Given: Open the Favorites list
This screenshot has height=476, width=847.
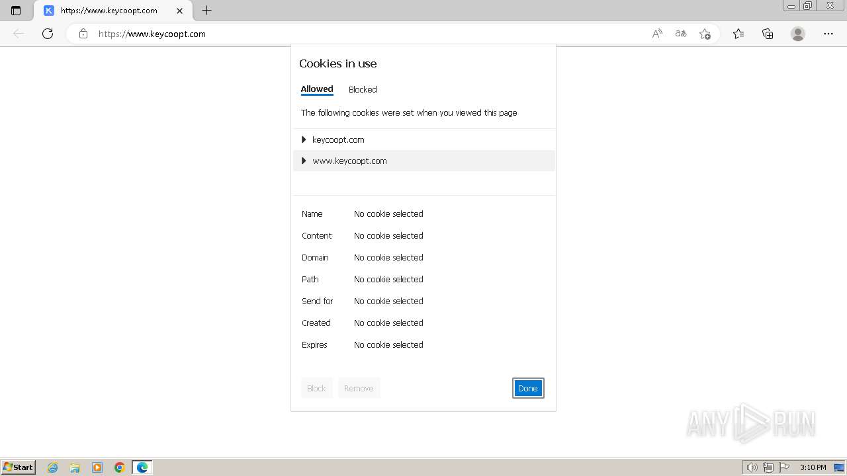Looking at the screenshot, I should [738, 34].
